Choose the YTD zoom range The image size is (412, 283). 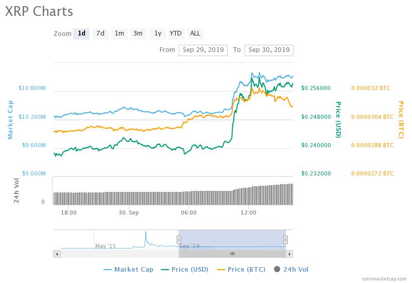click(176, 33)
